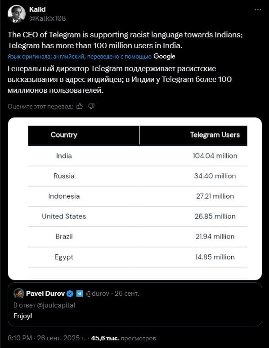The width and height of the screenshot is (269, 348).
Task: Open Kalki's profile avatar
Action: tap(16, 14)
